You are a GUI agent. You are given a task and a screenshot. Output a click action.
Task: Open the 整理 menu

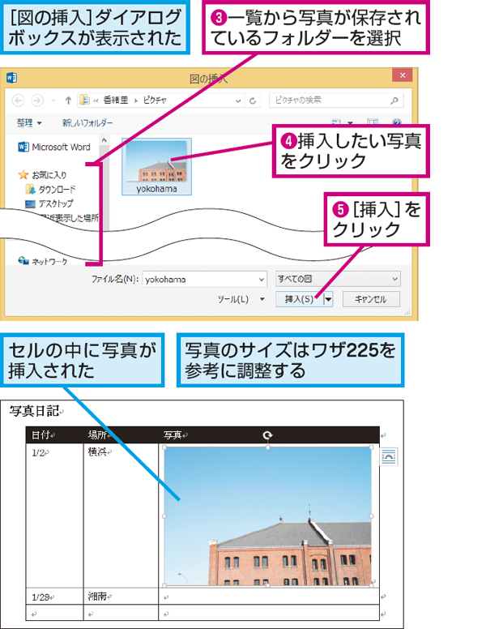point(29,122)
